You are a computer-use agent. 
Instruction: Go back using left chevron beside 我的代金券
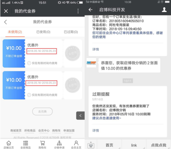5,22
